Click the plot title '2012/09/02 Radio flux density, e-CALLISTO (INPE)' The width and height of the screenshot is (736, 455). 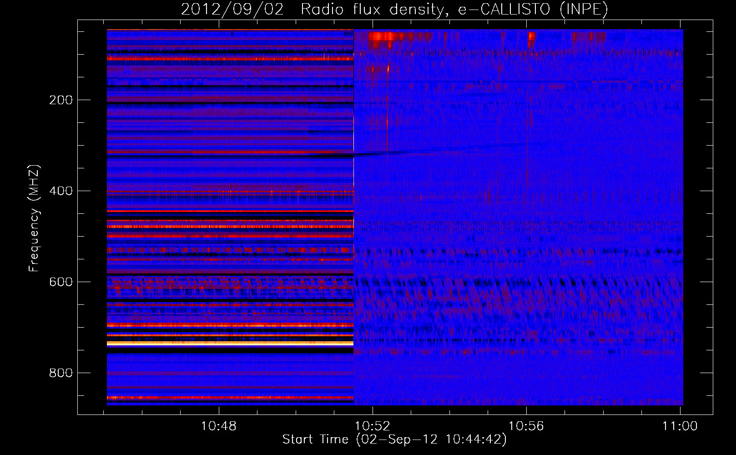coord(394,9)
